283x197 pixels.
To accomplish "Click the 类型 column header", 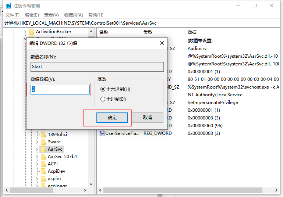I will click(x=163, y=32).
